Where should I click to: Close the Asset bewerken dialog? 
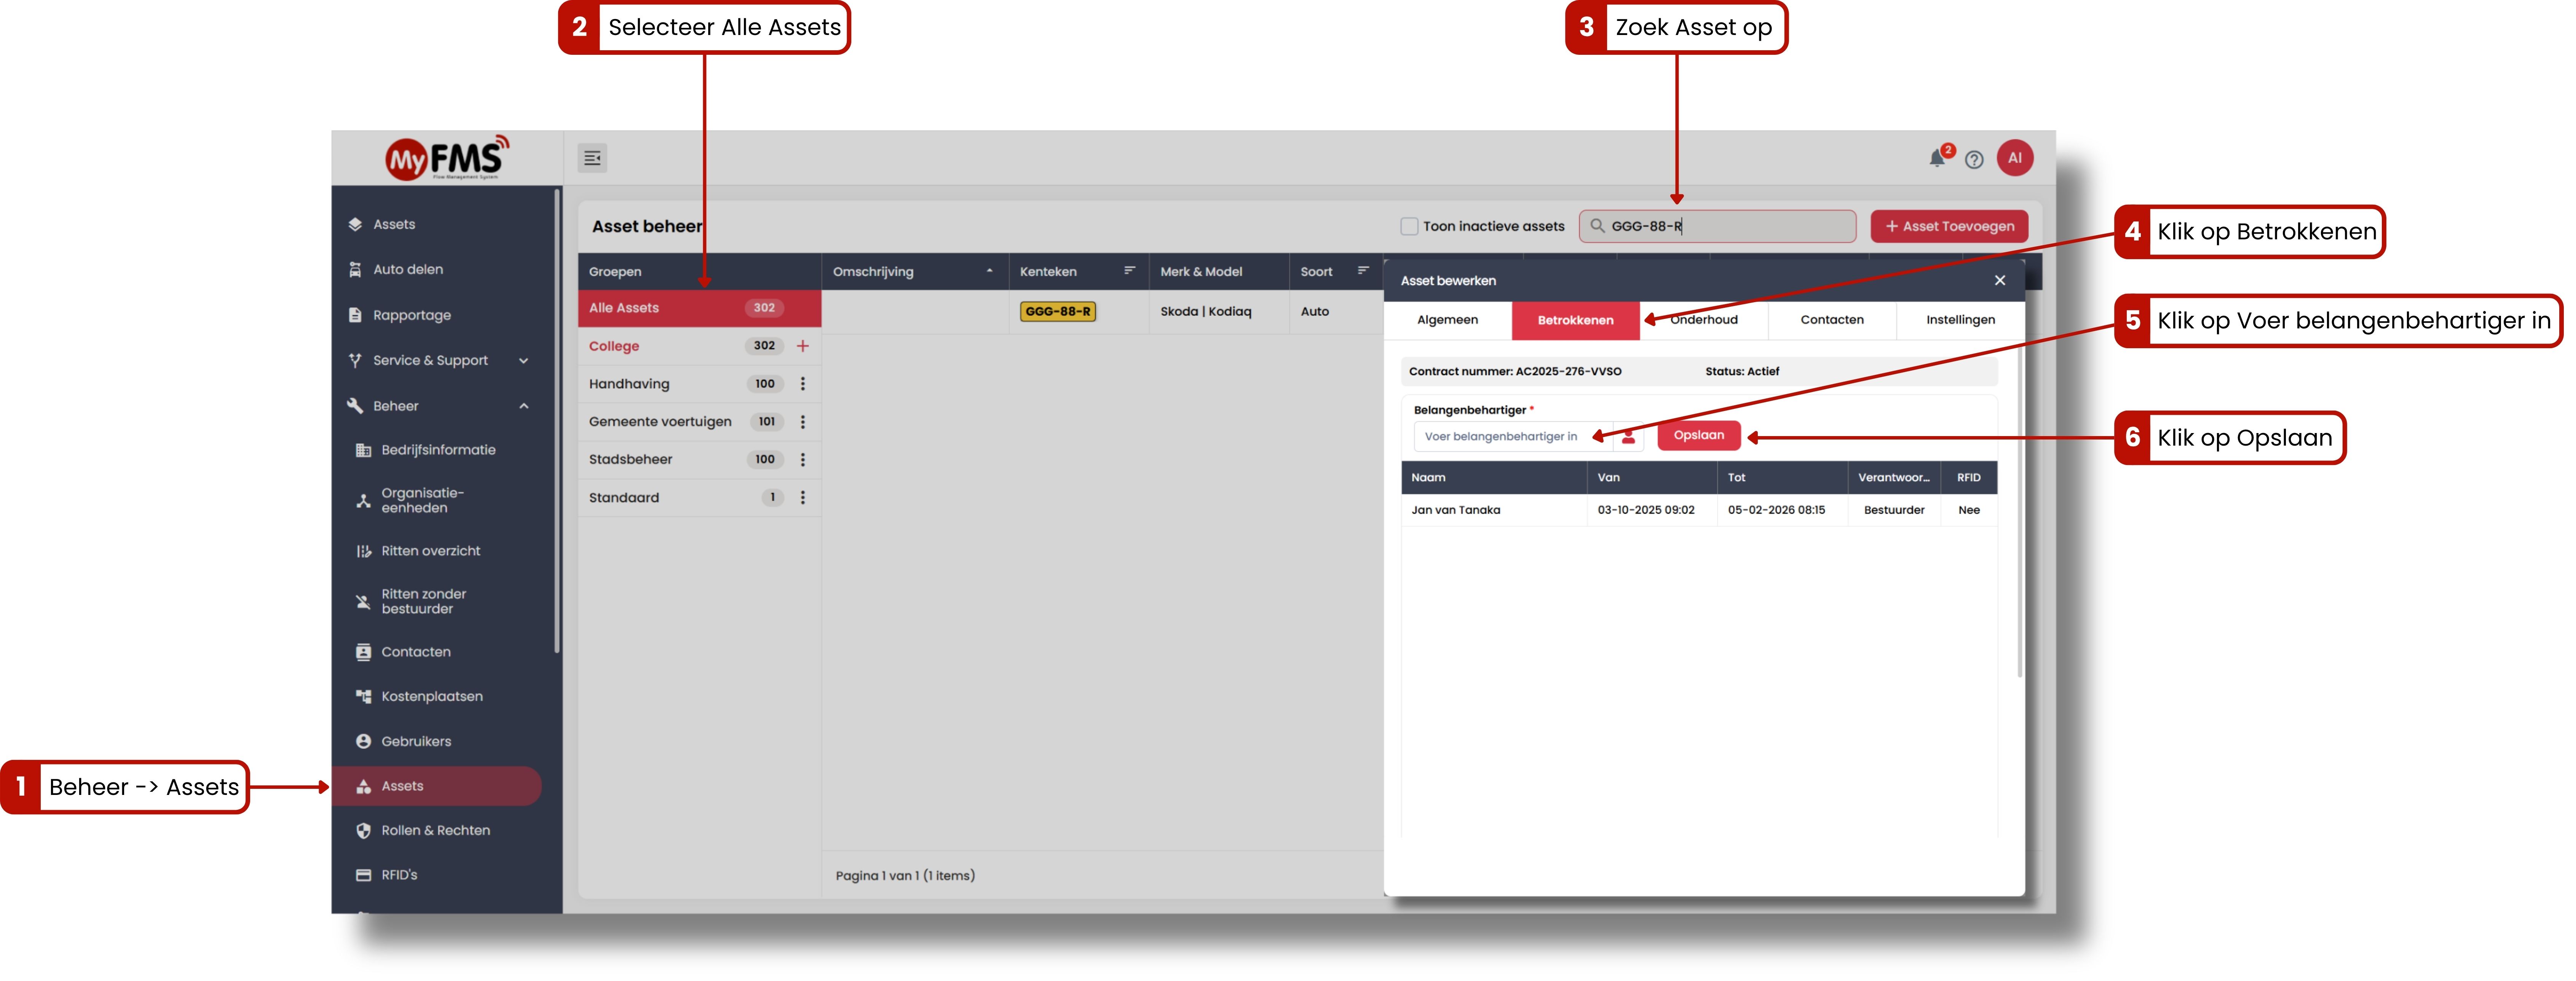[2000, 281]
